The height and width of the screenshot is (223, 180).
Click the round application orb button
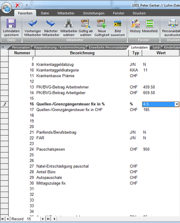point(6,8)
